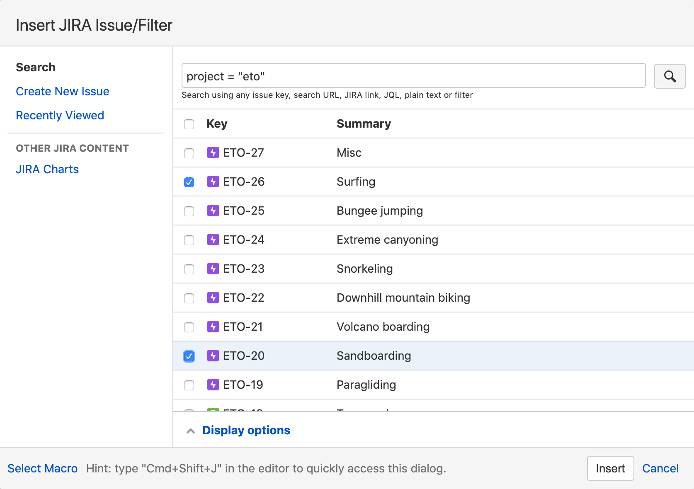Select the Extreme canyoning summary
The image size is (694, 489).
(x=387, y=240)
